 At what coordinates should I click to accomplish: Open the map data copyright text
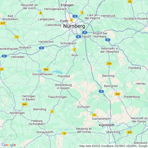click(x=113, y=146)
